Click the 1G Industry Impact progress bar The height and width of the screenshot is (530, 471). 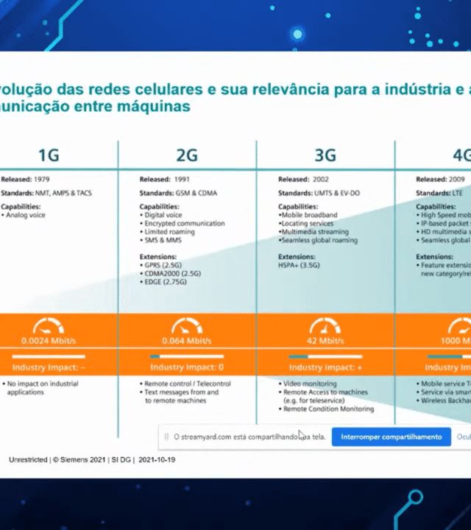click(x=49, y=356)
